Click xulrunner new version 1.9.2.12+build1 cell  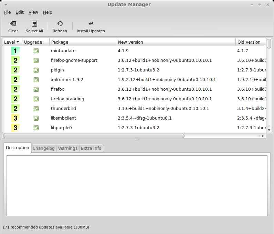(x=167, y=80)
